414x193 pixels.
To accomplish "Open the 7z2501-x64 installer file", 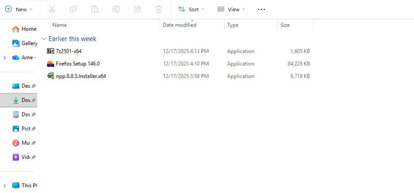I will [68, 51].
